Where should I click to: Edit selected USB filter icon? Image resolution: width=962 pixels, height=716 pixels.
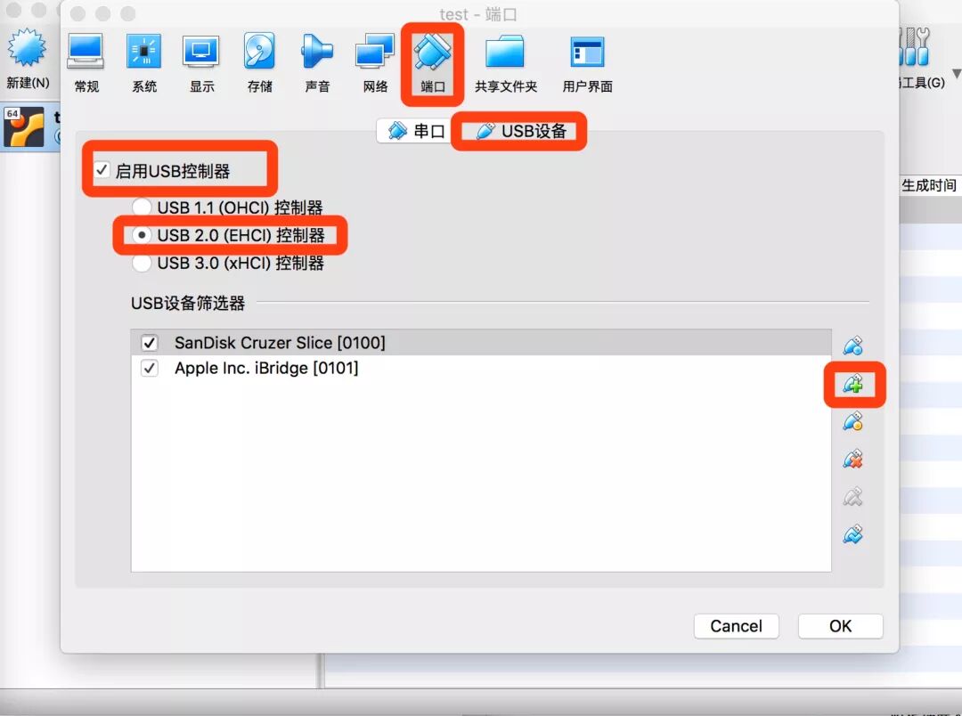click(x=852, y=422)
